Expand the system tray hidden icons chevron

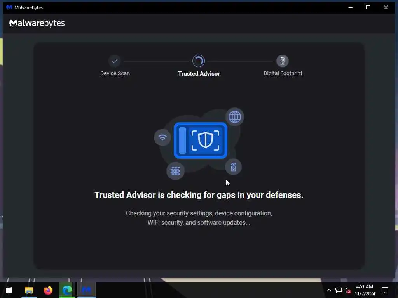click(x=329, y=290)
